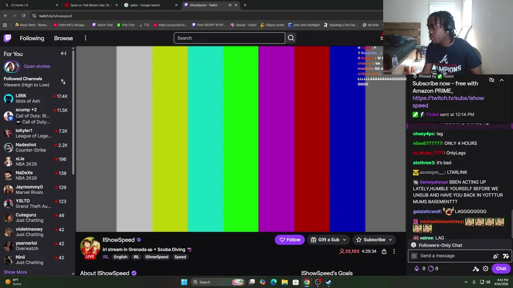Click the Steam taskbar icon
Image resolution: width=513 pixels, height=288 pixels.
pos(329,282)
